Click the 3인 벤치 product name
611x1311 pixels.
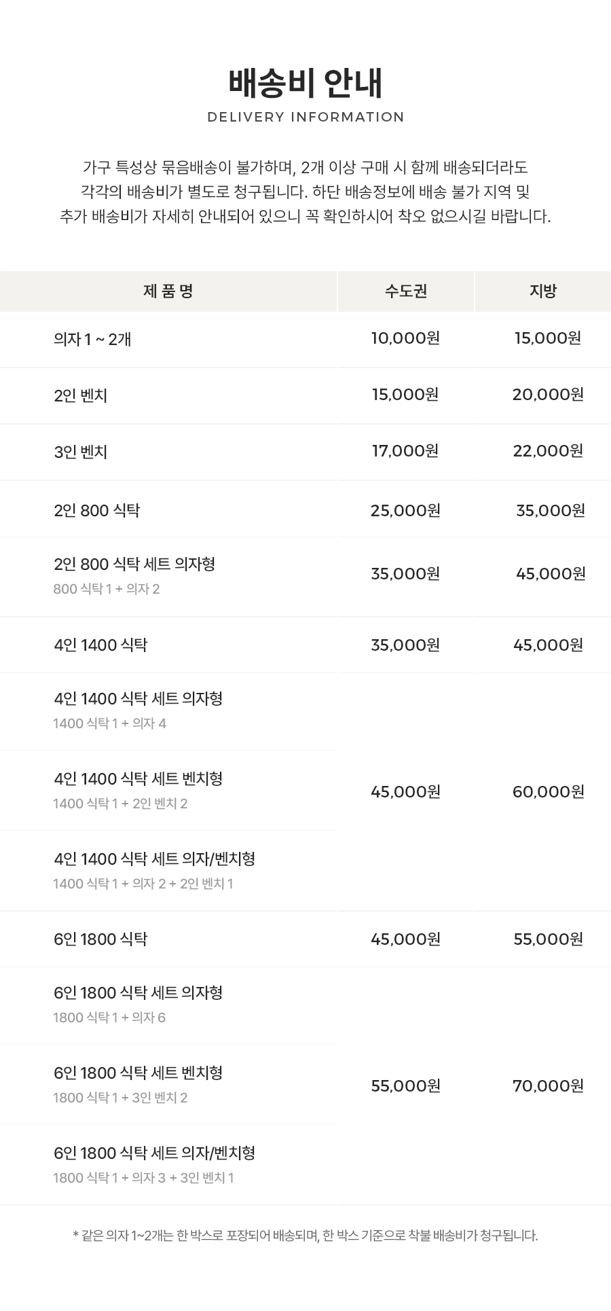pyautogui.click(x=81, y=452)
